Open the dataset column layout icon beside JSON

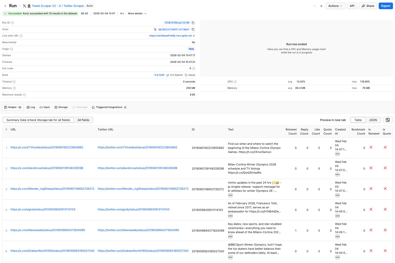pyautogui.click(x=388, y=120)
